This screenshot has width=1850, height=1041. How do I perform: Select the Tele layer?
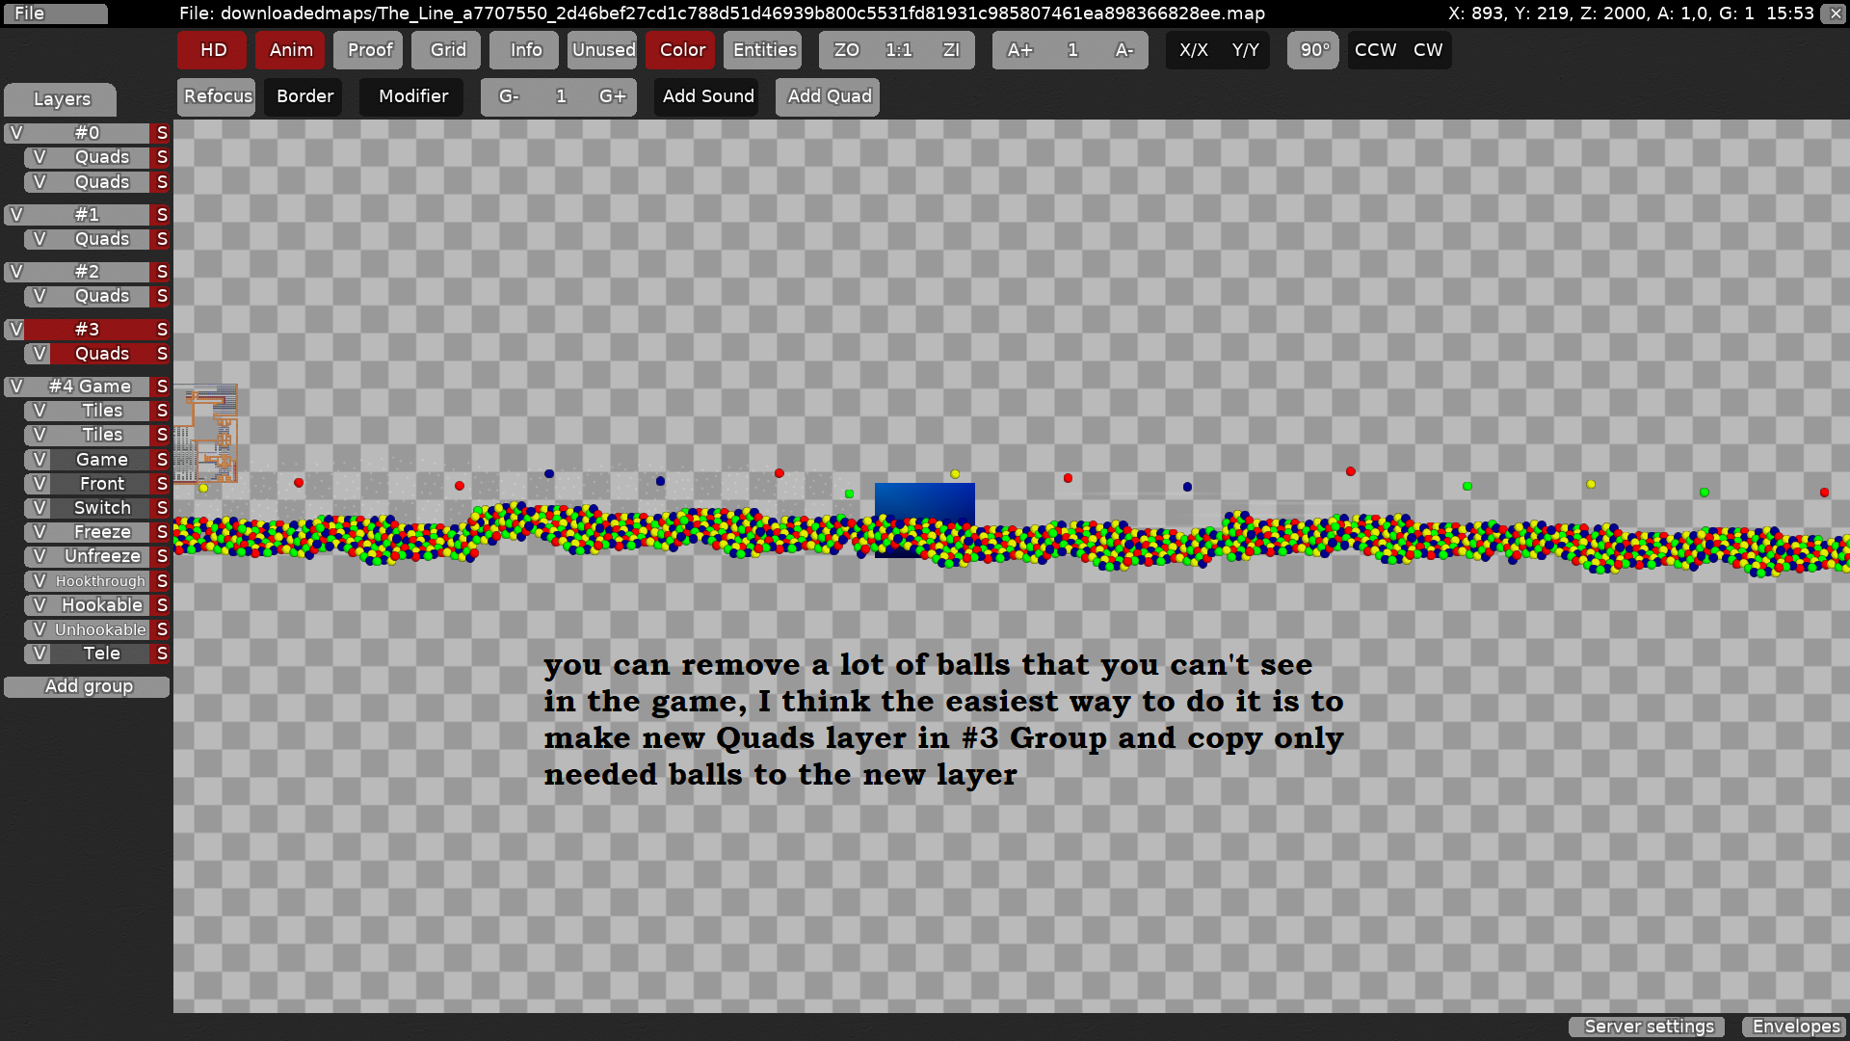101,654
